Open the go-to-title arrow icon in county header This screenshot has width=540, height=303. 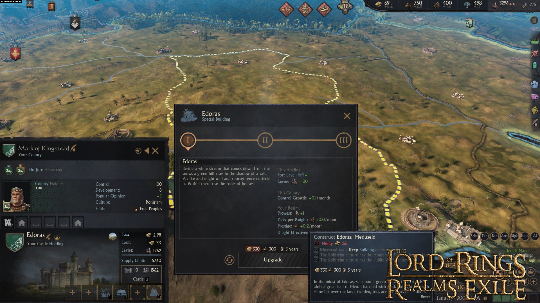click(x=138, y=151)
